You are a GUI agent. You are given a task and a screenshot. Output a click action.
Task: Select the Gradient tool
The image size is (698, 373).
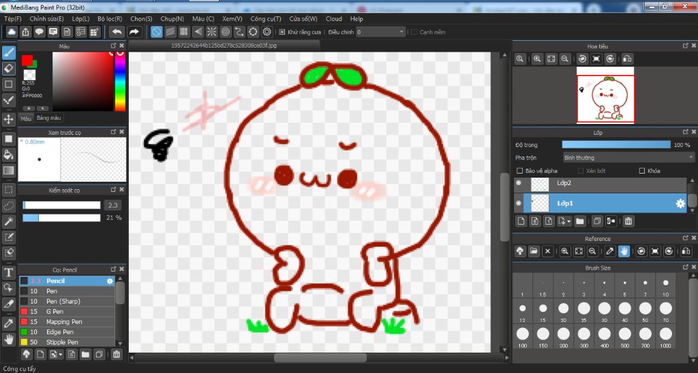pos(8,170)
